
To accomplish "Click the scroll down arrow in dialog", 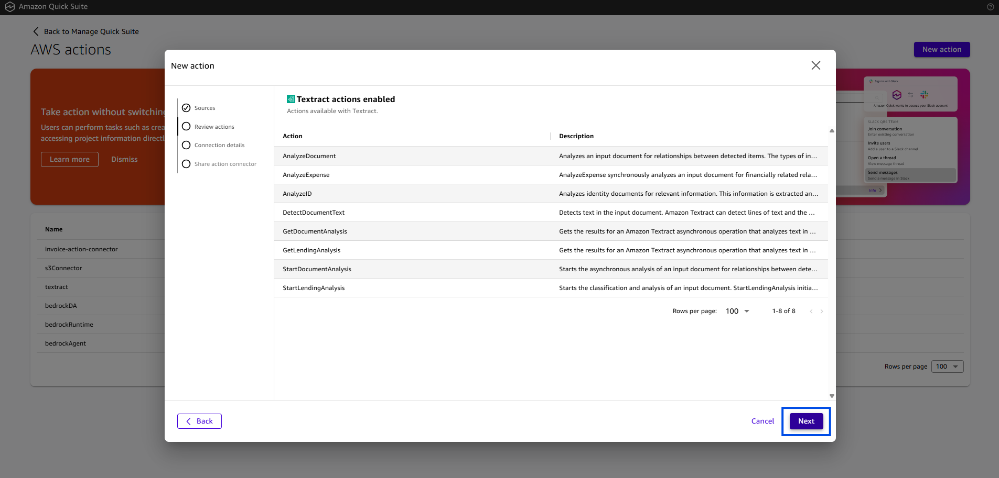I will (x=832, y=396).
